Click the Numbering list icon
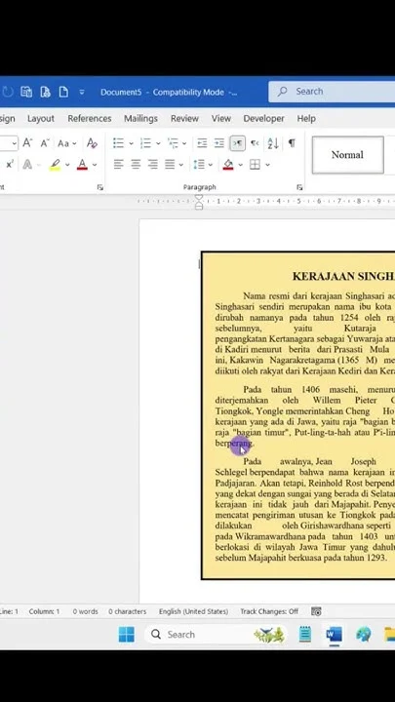The width and height of the screenshot is (395, 702). tap(145, 143)
